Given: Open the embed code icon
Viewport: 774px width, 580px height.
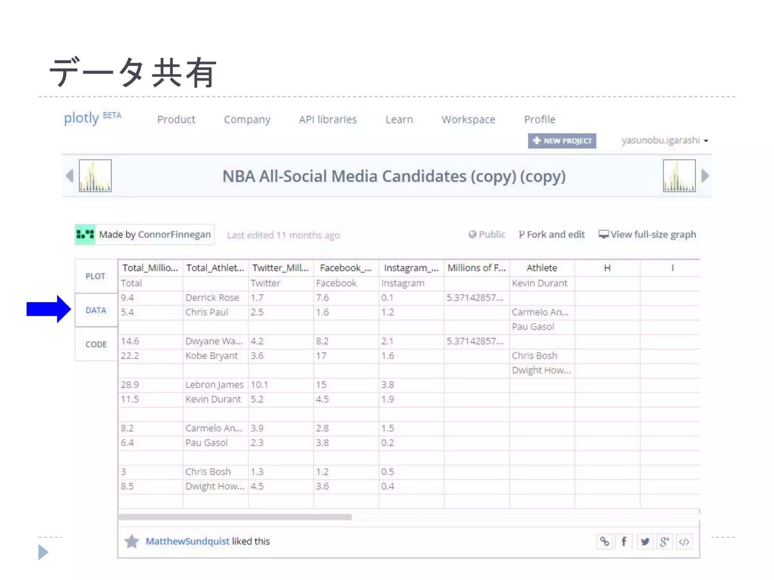Looking at the screenshot, I should pos(684,541).
